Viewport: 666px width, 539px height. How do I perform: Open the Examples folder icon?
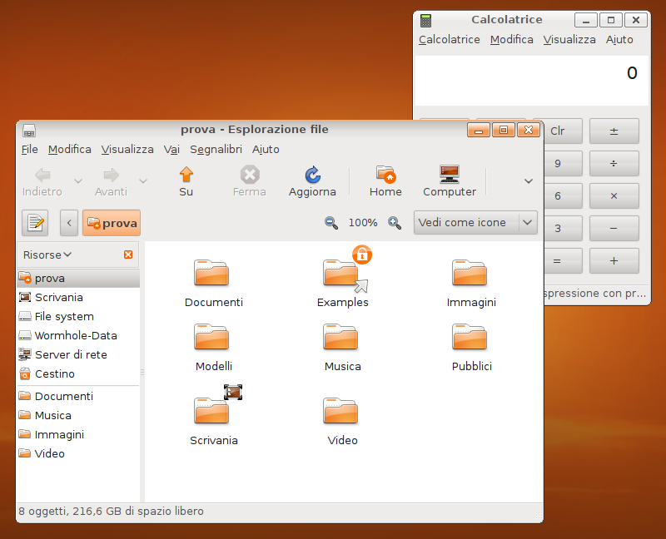point(342,274)
